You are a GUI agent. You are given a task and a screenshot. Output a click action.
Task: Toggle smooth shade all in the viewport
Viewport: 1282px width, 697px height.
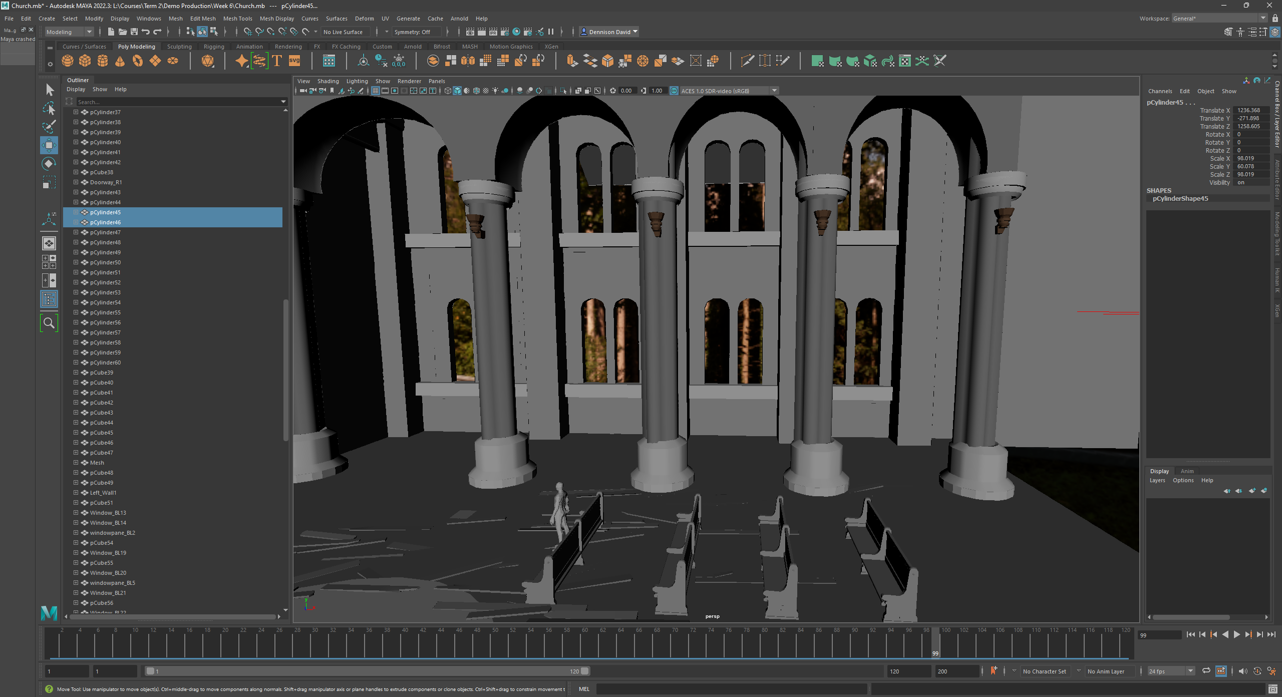pyautogui.click(x=457, y=91)
